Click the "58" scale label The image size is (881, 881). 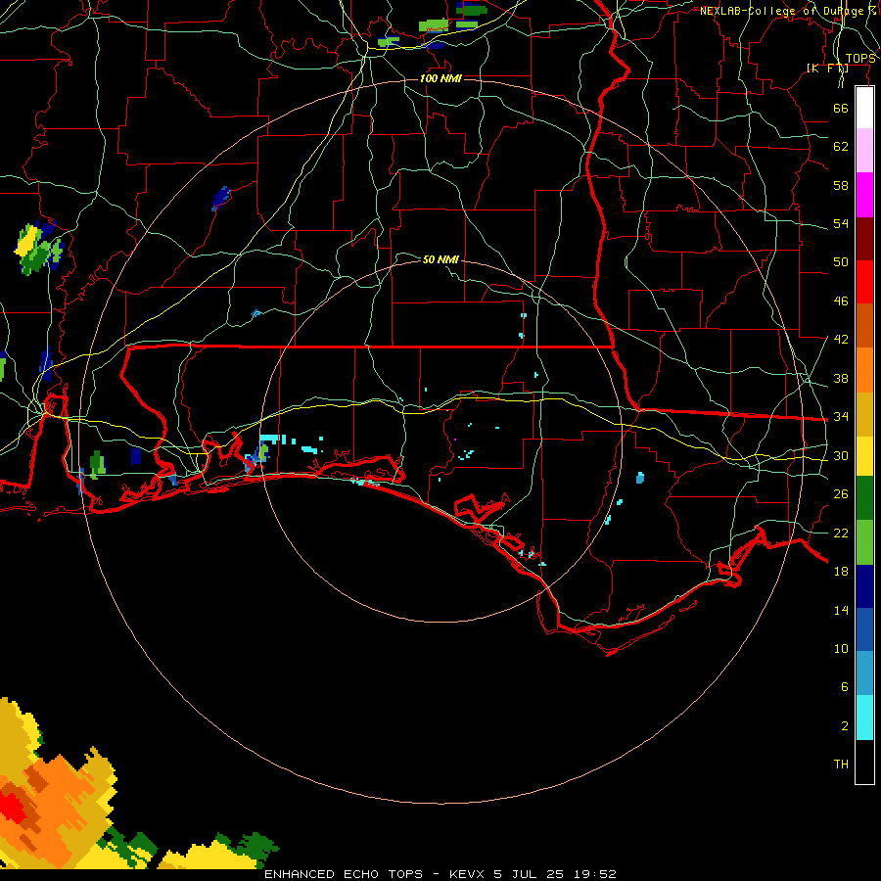click(x=841, y=185)
